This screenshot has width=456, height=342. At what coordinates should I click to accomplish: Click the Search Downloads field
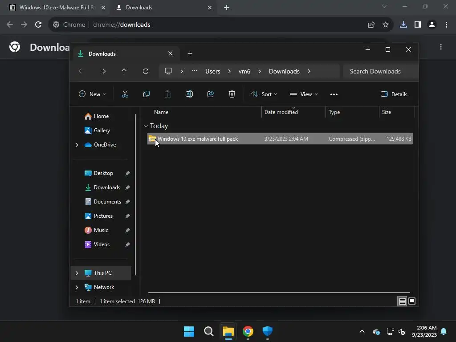click(380, 71)
